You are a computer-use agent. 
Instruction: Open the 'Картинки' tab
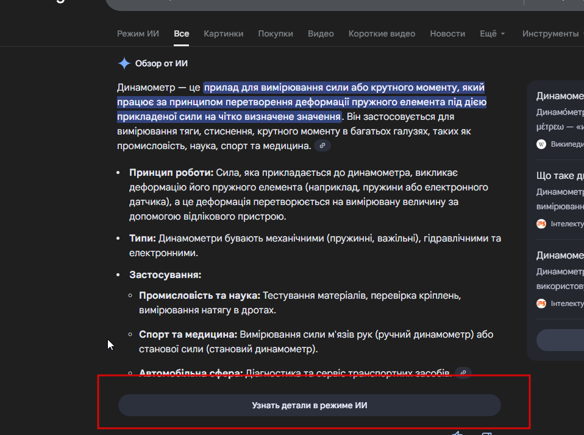[x=223, y=33]
